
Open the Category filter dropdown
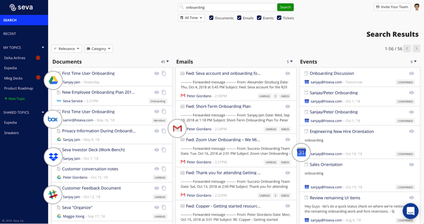click(99, 49)
